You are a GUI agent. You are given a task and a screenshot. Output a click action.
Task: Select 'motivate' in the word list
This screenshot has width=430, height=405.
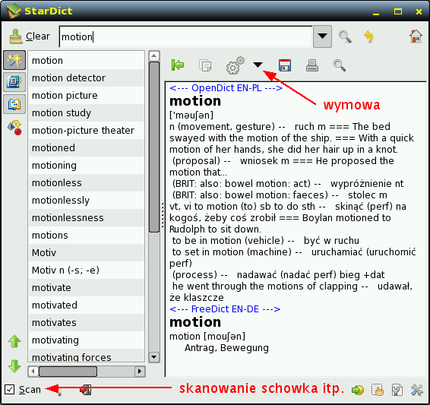pos(87,288)
